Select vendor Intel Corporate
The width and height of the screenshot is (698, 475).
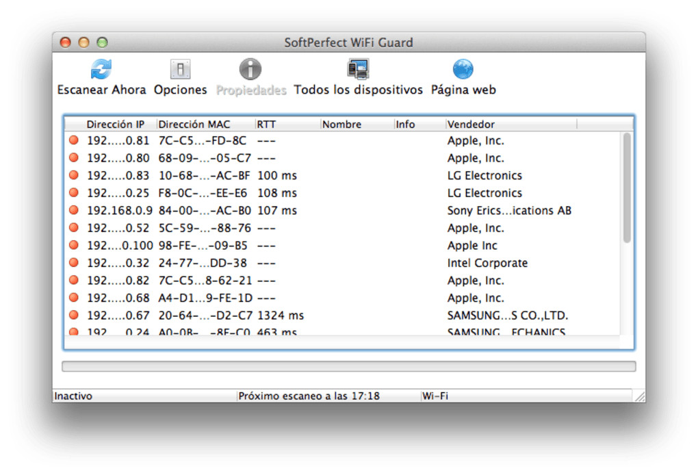(x=487, y=263)
